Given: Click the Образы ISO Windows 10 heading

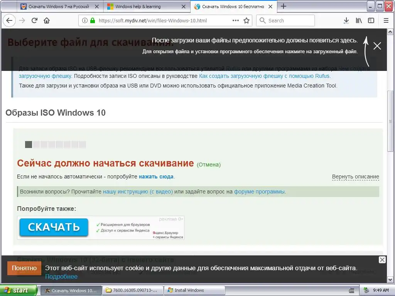Looking at the screenshot, I should (x=56, y=113).
